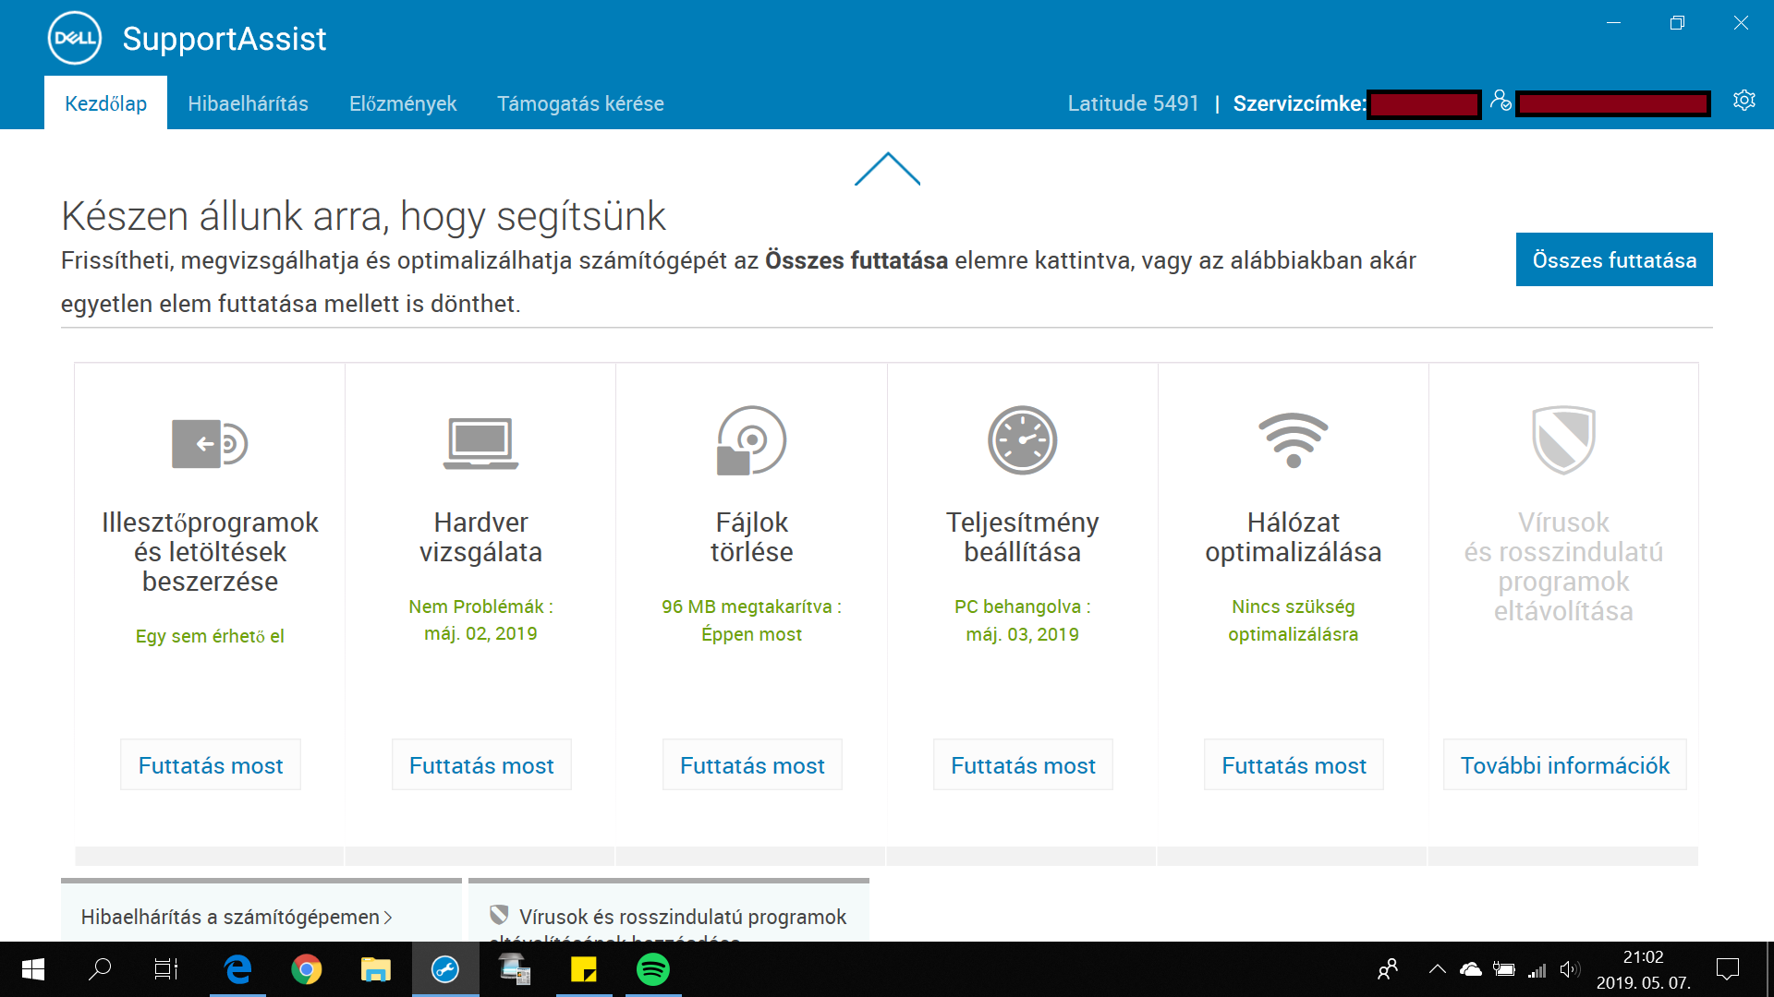Click Egy sem érhető el status text
The image size is (1774, 997).
(210, 636)
